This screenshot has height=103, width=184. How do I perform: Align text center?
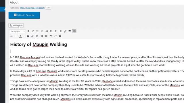[56, 31]
